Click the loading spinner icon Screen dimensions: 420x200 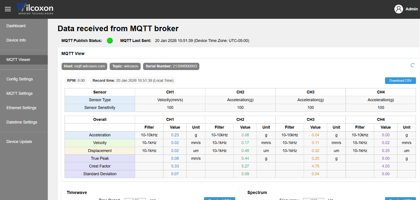(412, 65)
